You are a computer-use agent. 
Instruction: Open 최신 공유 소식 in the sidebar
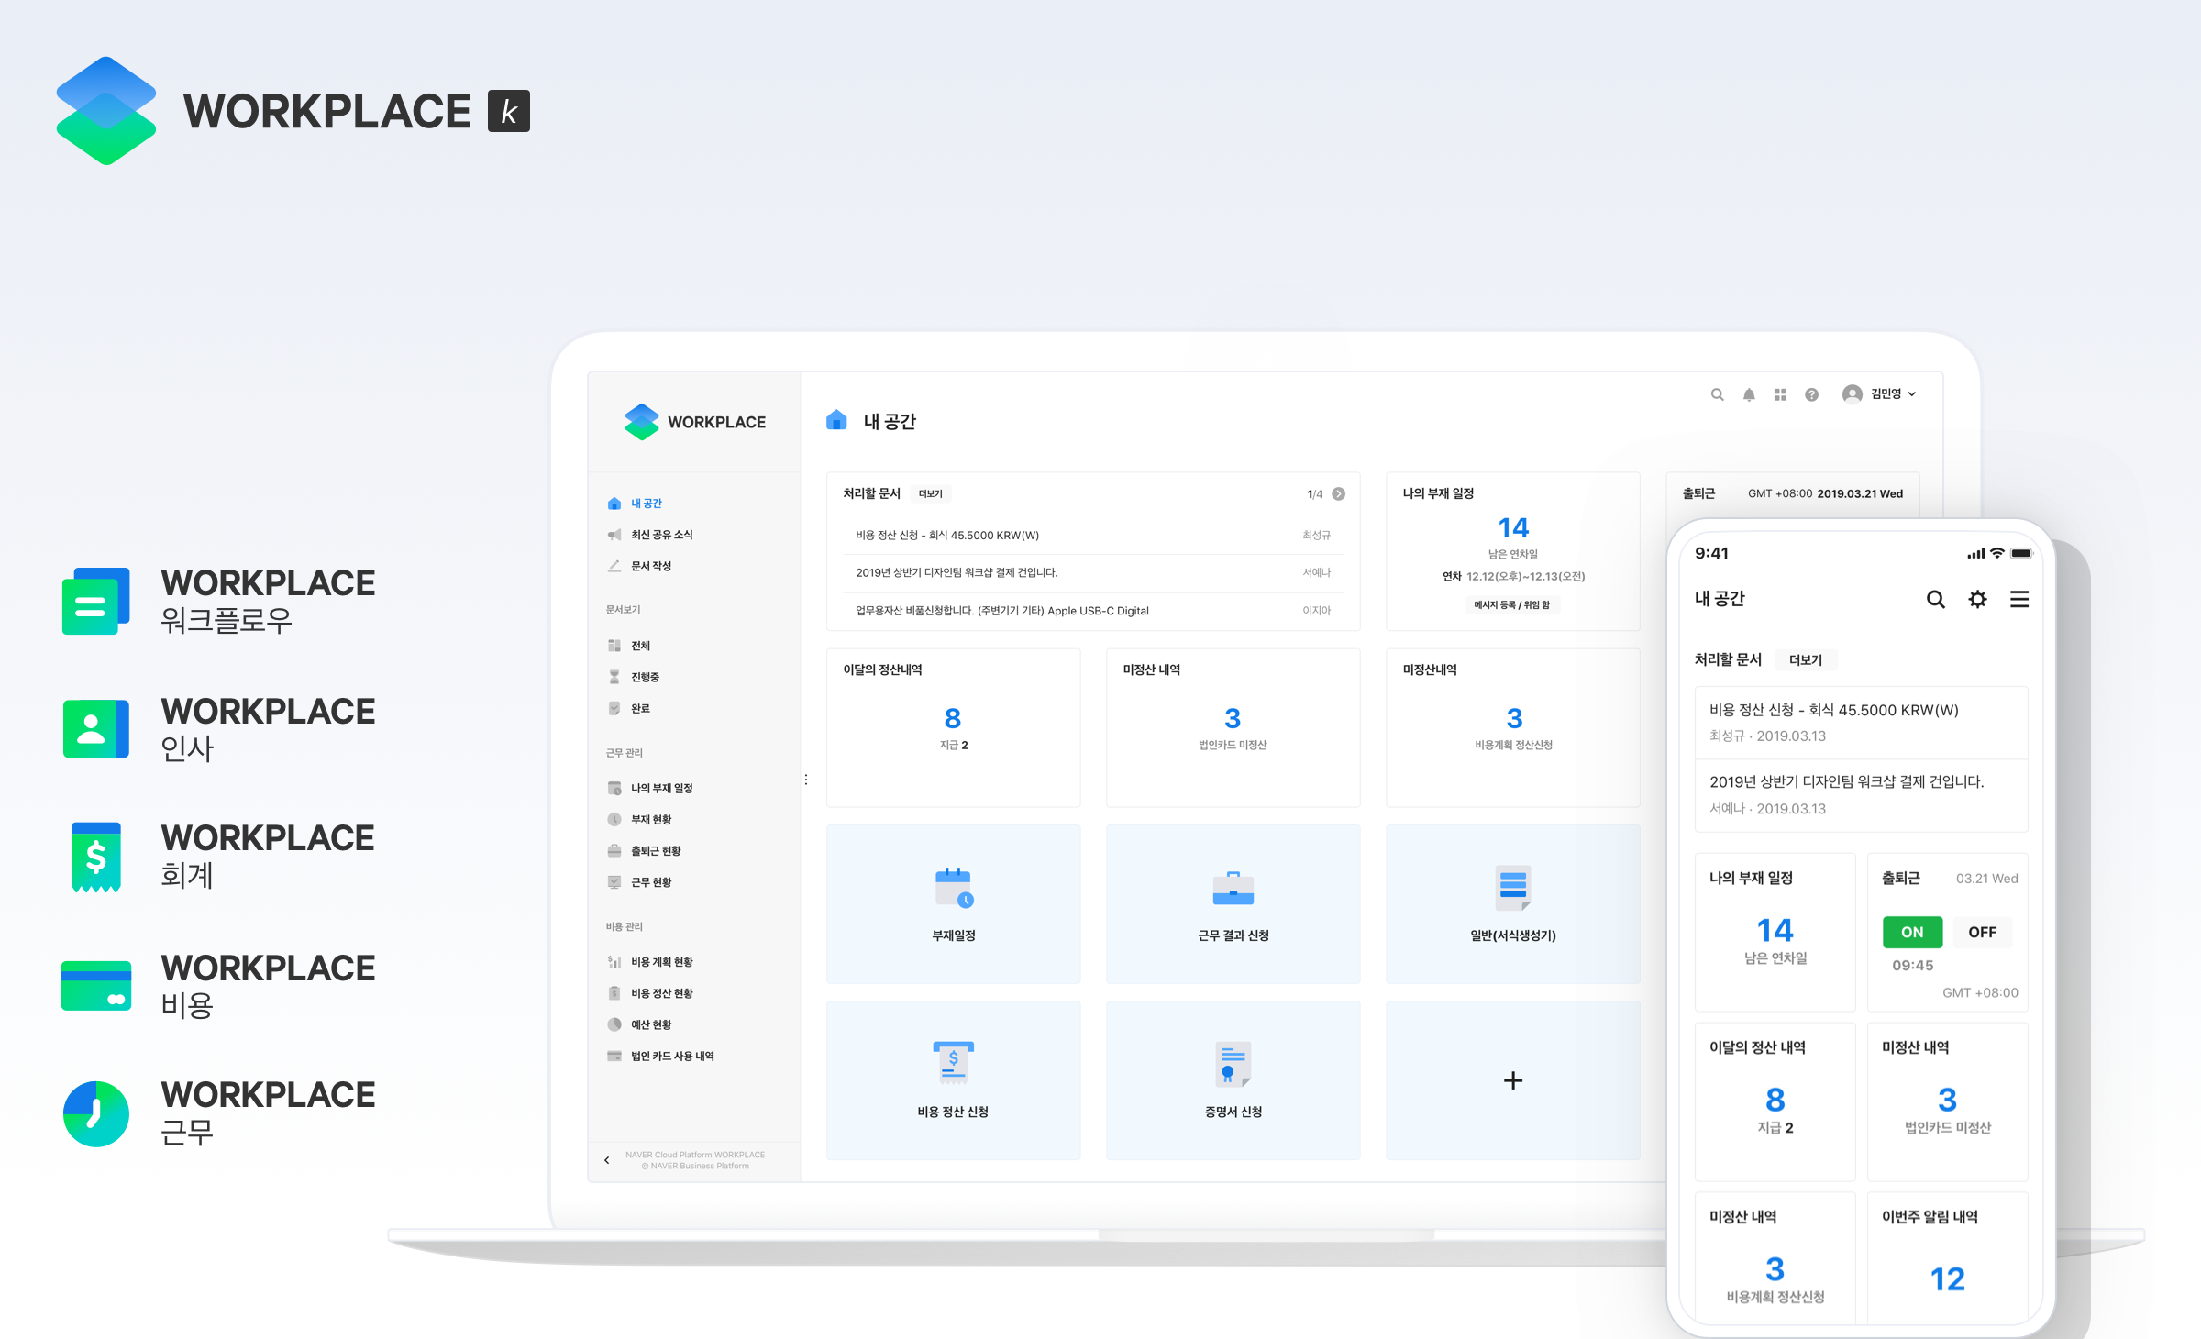(x=650, y=535)
